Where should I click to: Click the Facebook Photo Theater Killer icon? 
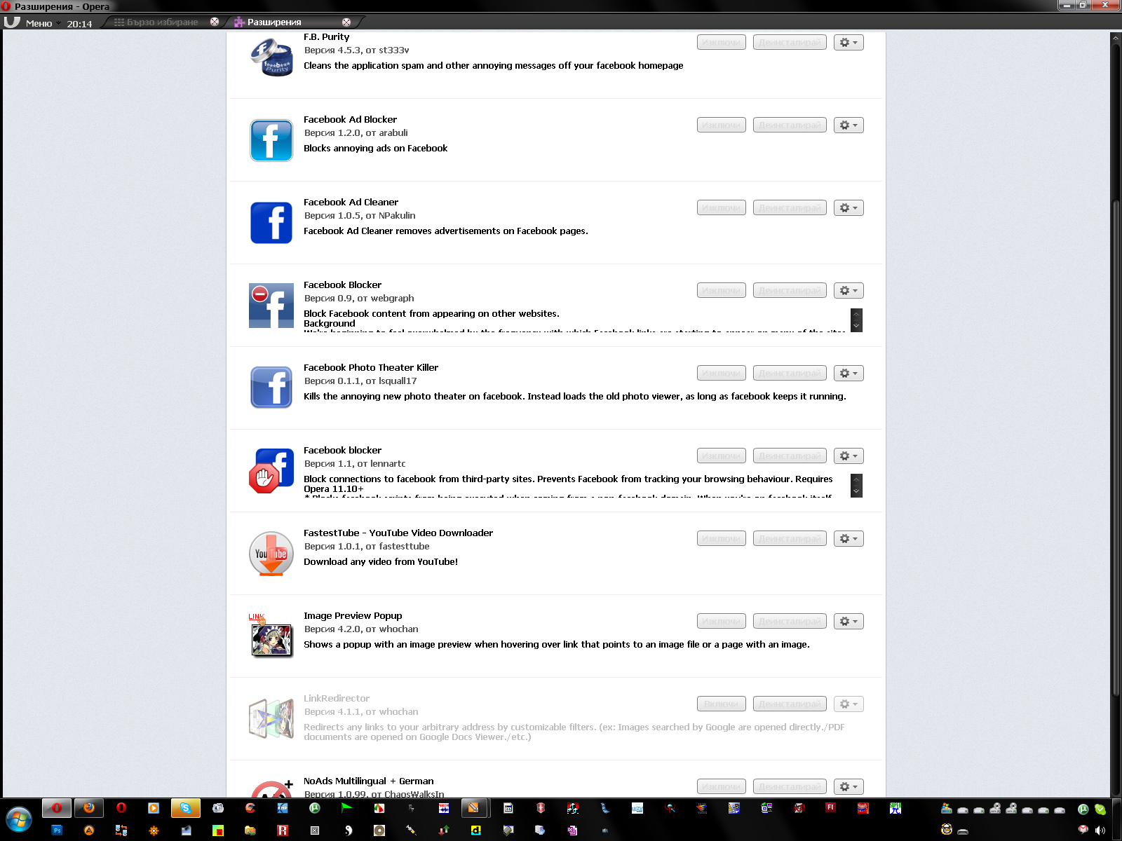pos(271,388)
